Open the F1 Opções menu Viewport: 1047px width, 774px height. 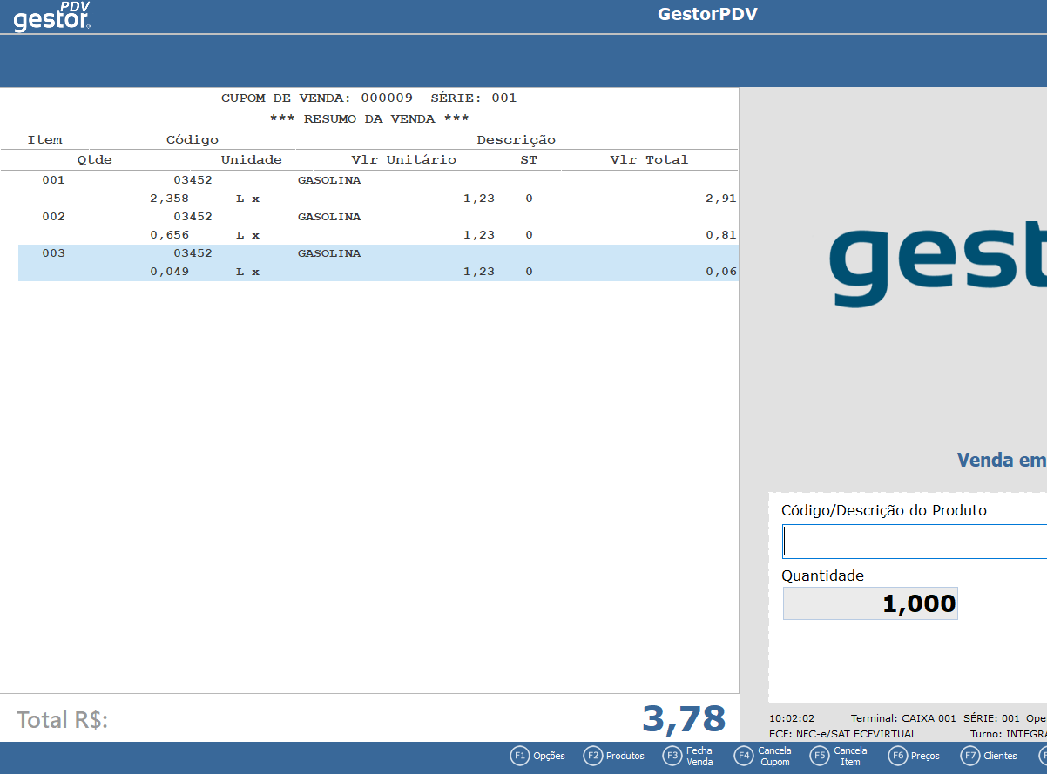click(x=537, y=756)
